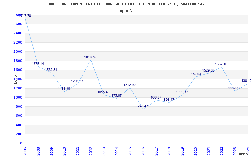The image size is (251, 157).
Task: Click x-axis year 2020
Action: (x=195, y=151)
